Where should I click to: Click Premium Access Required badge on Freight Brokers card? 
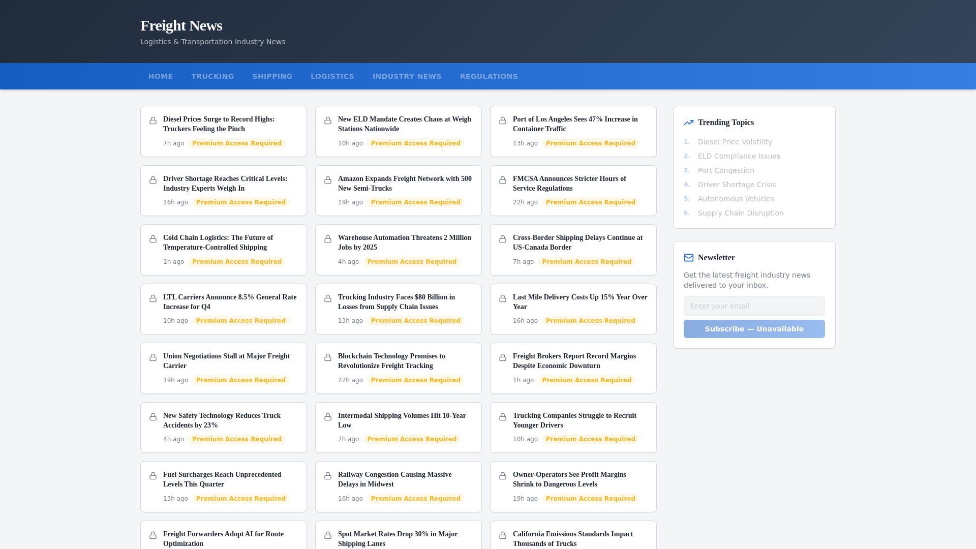coord(587,380)
